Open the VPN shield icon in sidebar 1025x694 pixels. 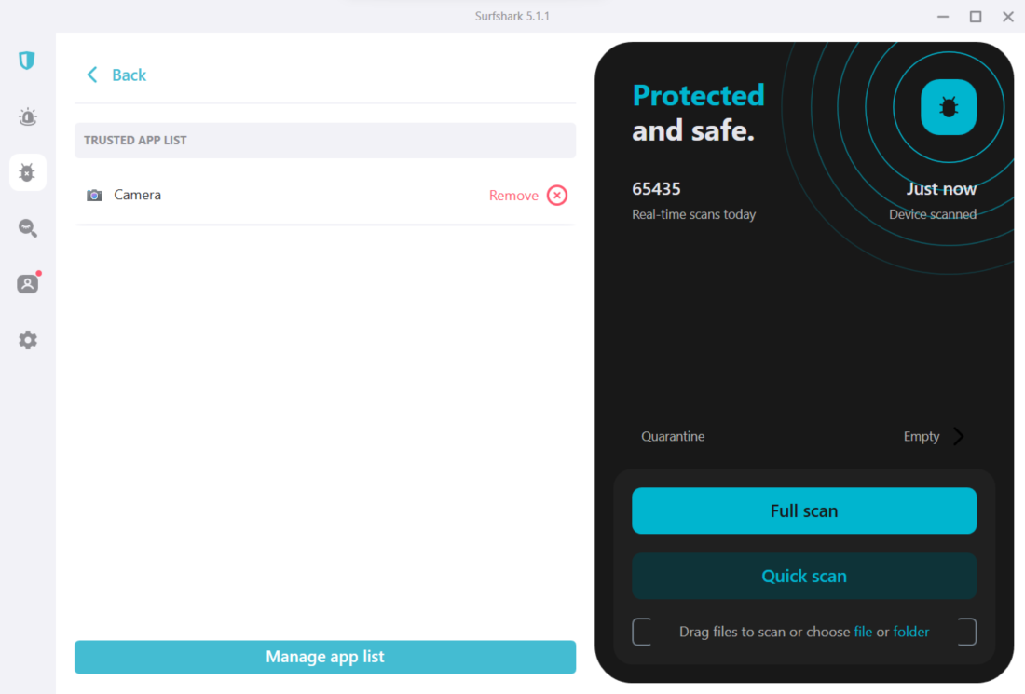point(27,61)
